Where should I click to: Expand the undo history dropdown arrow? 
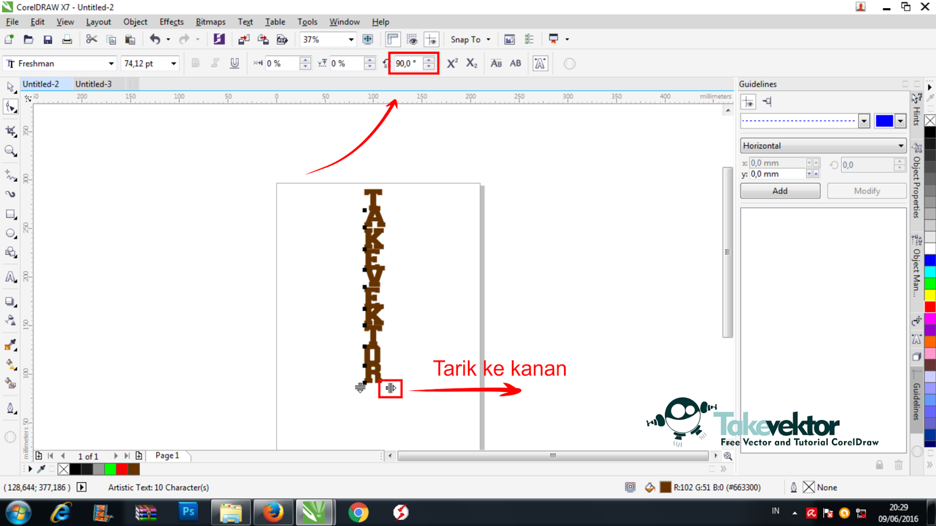pyautogui.click(x=168, y=40)
